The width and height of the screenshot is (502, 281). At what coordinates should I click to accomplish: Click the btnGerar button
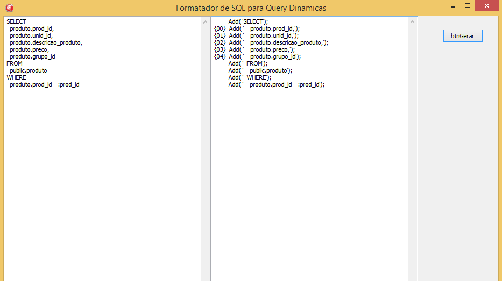click(463, 36)
